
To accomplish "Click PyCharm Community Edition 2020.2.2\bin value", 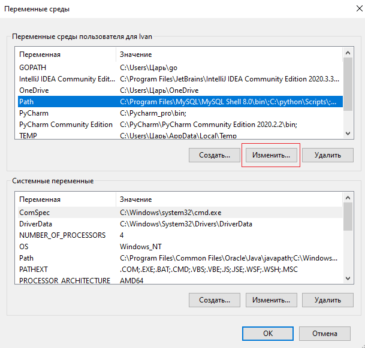I will pyautogui.click(x=209, y=125).
